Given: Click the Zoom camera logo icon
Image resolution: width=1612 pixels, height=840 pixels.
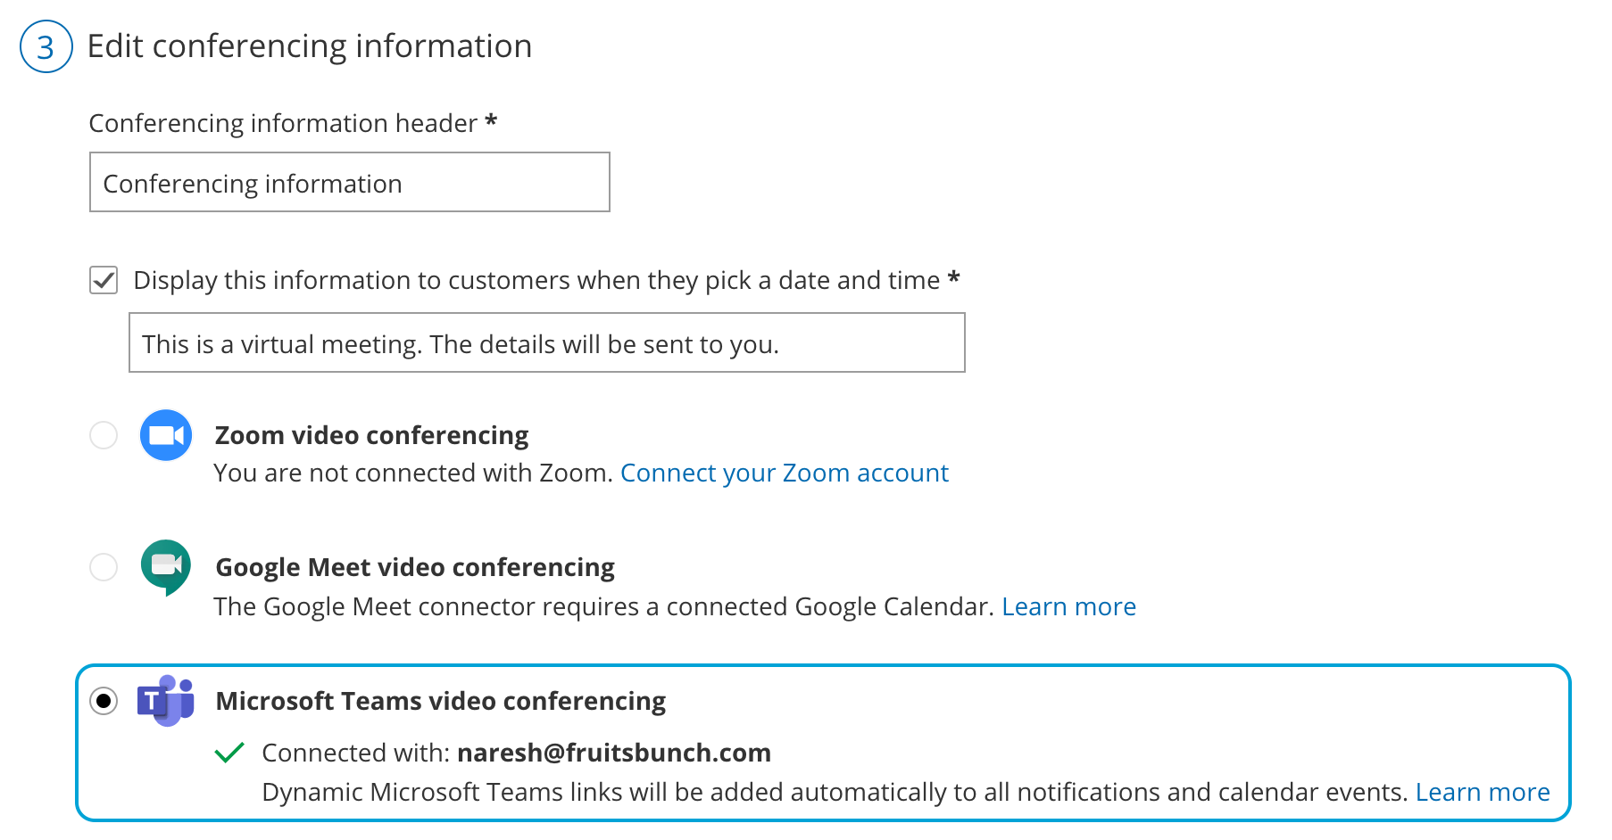Looking at the screenshot, I should click(x=166, y=435).
